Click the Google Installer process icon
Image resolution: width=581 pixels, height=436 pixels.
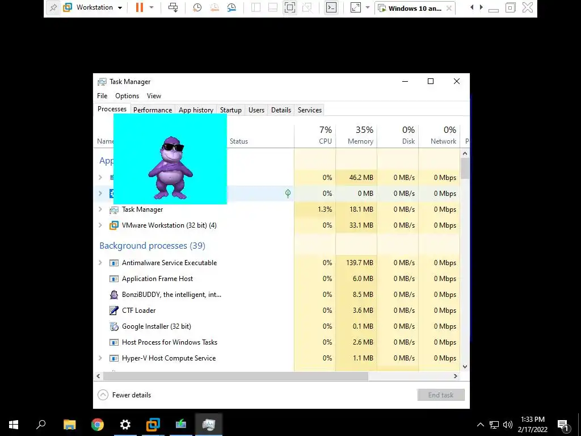pyautogui.click(x=113, y=326)
